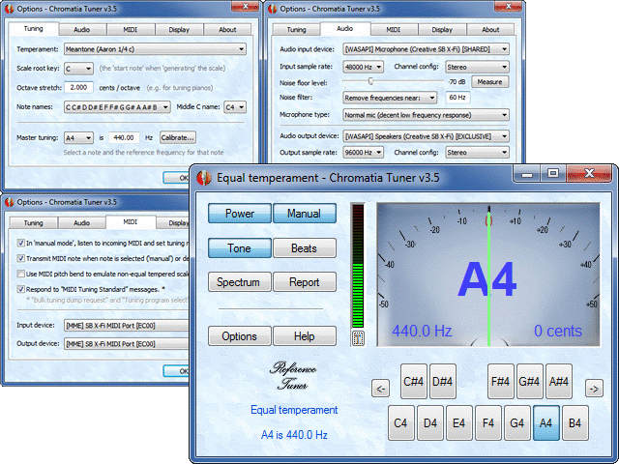
Task: Click the master tuning 440.00 Hz field
Action: point(124,137)
